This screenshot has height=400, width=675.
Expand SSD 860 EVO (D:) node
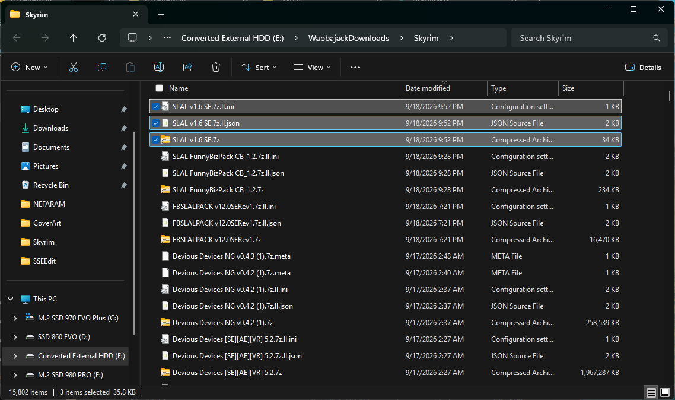(15, 337)
